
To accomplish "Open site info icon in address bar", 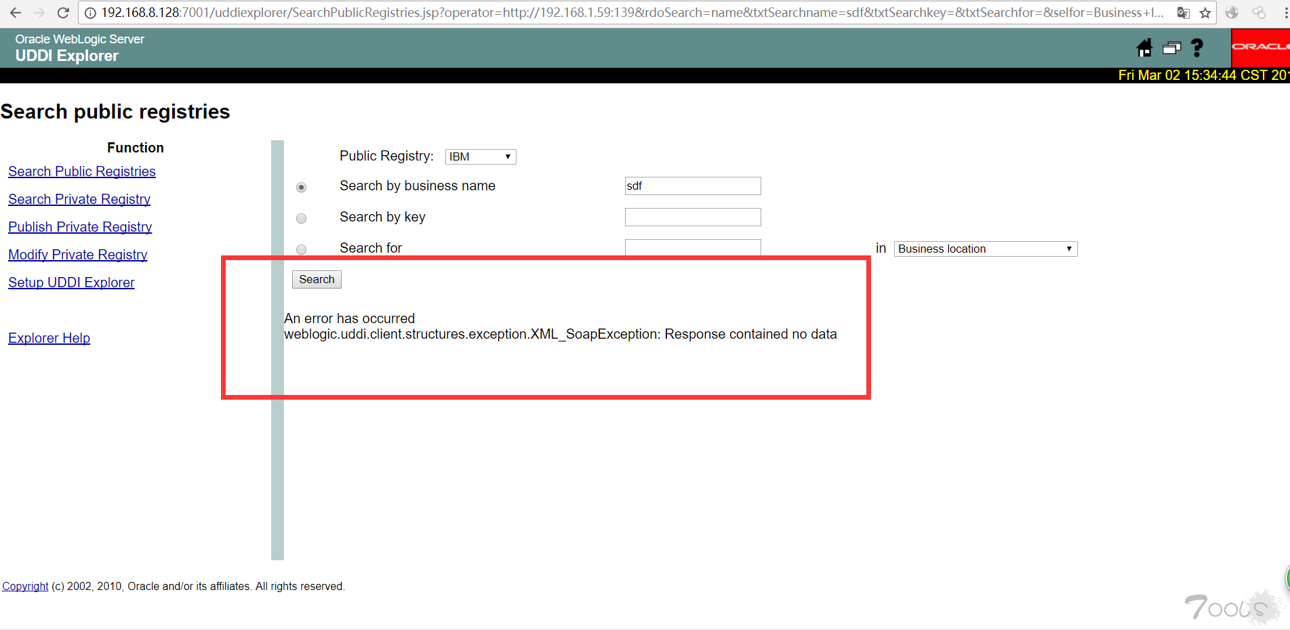I will tap(90, 13).
